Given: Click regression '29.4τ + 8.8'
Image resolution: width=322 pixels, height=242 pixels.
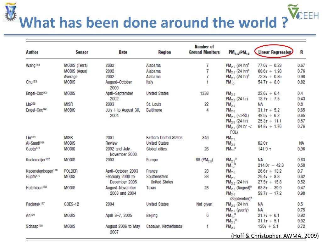Looking at the screenshot, I should tap(269, 176).
